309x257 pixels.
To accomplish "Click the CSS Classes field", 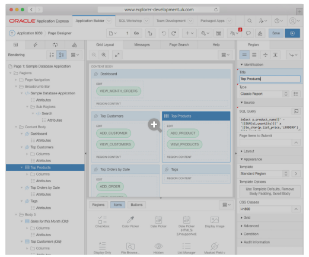I will (x=266, y=209).
